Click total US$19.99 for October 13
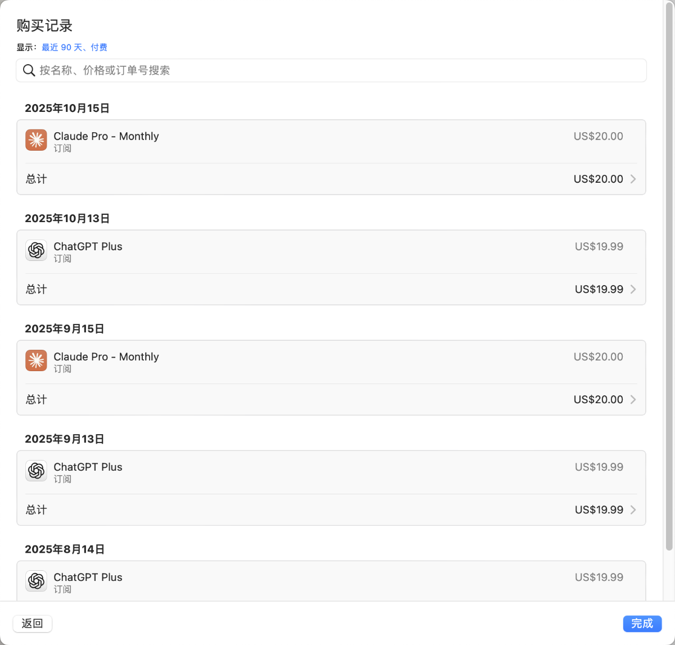Image resolution: width=675 pixels, height=645 pixels. pyautogui.click(x=598, y=289)
